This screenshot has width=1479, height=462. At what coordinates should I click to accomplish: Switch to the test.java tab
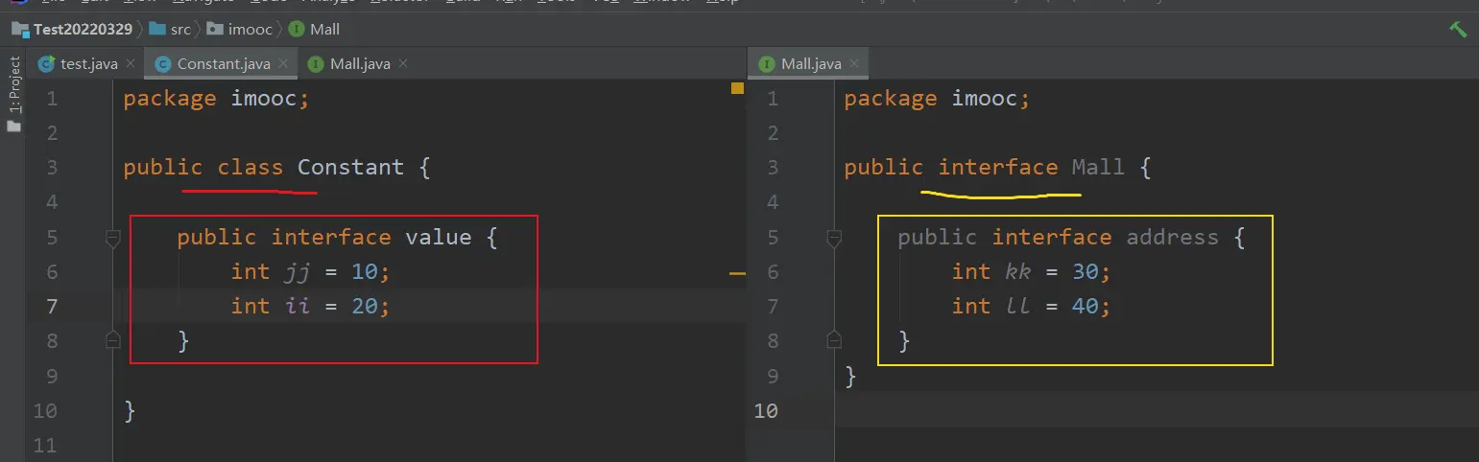coord(88,64)
